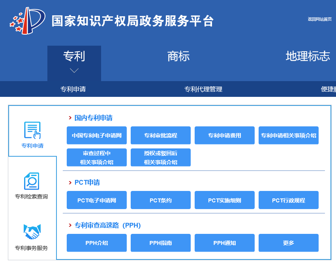Open the PCT实施细则 button
Viewport: 336px width, 263px height.
coord(225,200)
